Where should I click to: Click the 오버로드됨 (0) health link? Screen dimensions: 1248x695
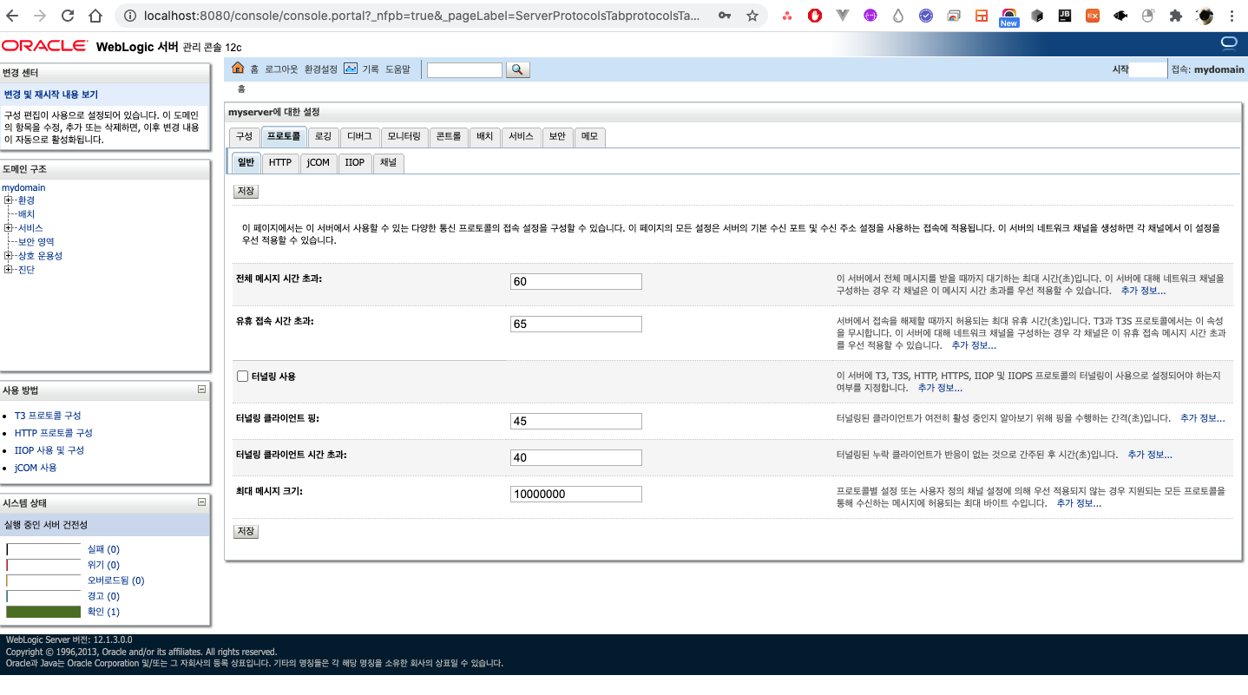pos(115,580)
